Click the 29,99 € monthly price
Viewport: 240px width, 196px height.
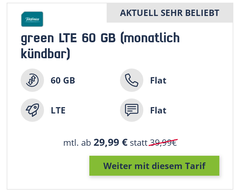coord(111,142)
